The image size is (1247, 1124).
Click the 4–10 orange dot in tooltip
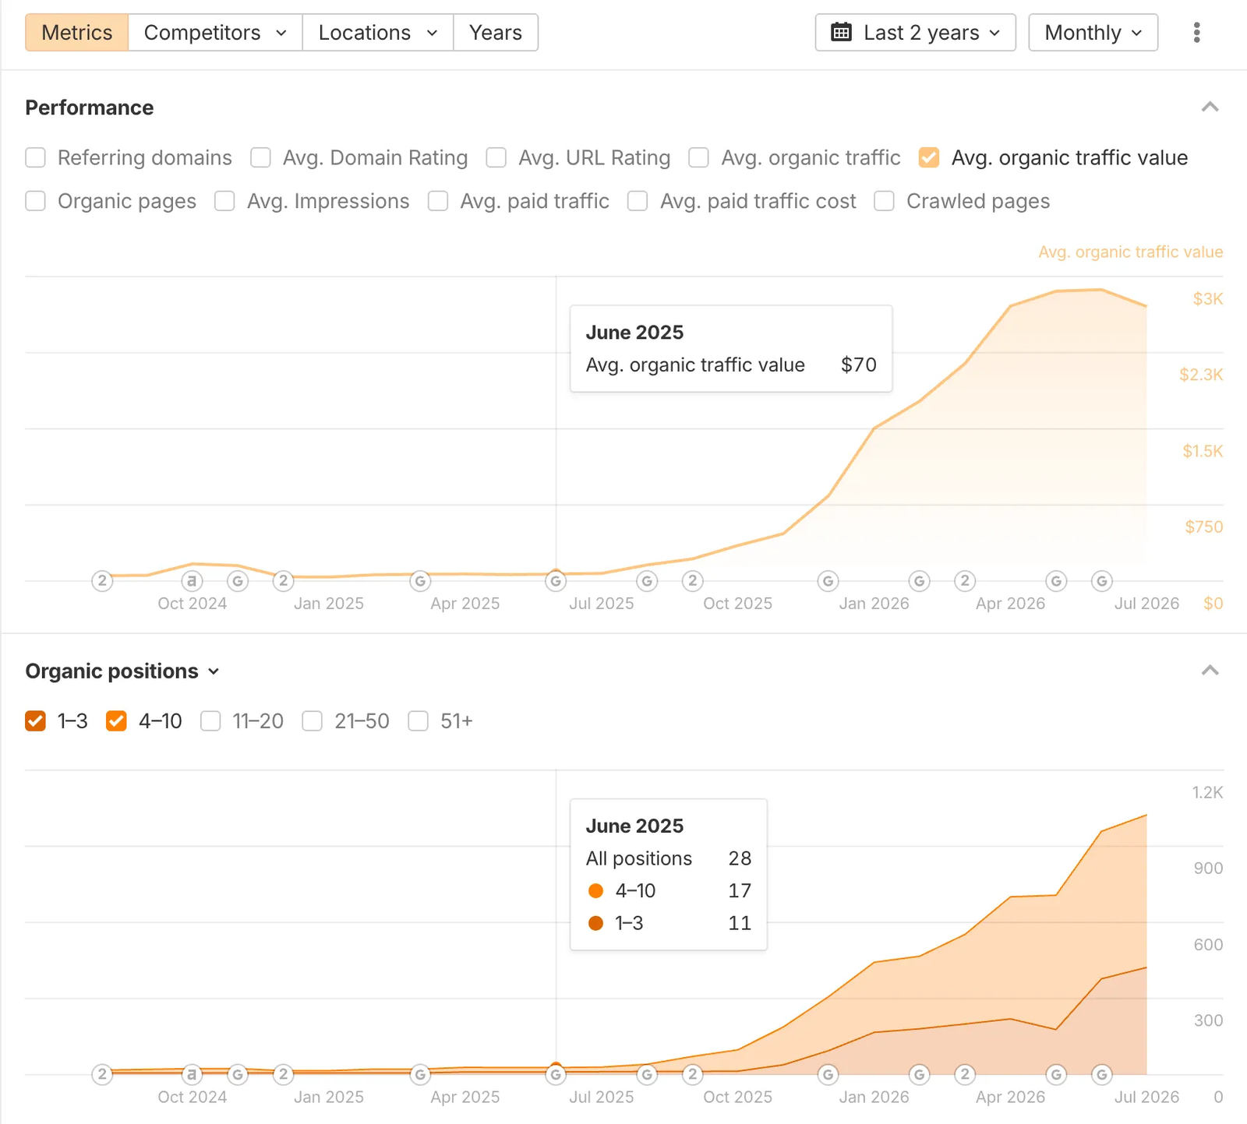point(595,891)
